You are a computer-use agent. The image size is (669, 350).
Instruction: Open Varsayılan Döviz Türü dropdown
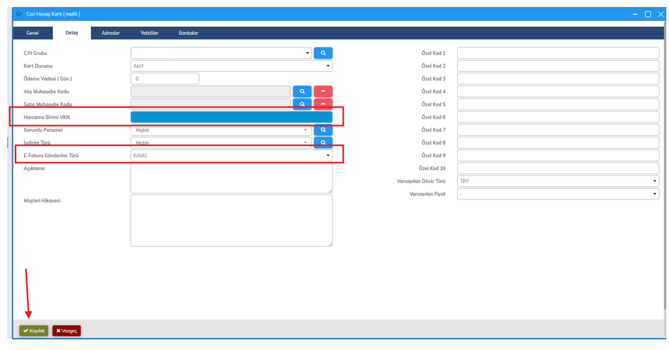point(558,181)
